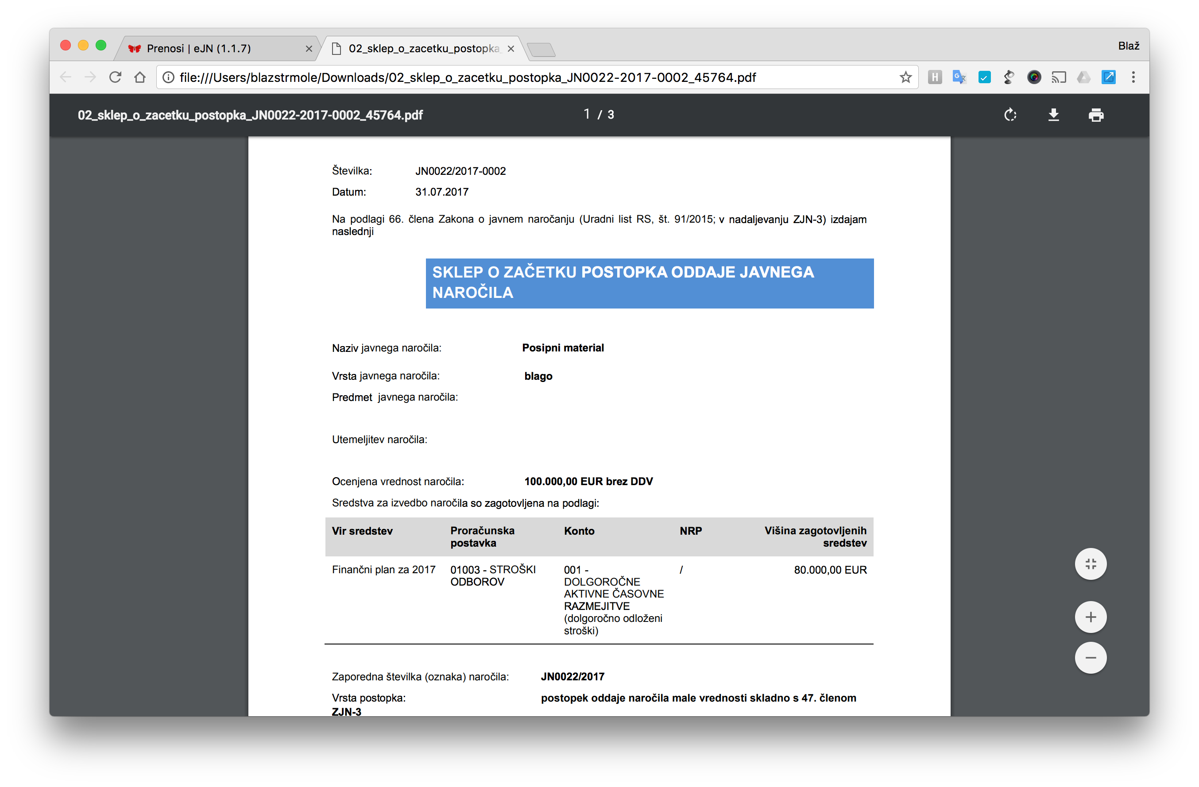This screenshot has height=787, width=1199.
Task: Print the PDF document
Action: pyautogui.click(x=1096, y=115)
